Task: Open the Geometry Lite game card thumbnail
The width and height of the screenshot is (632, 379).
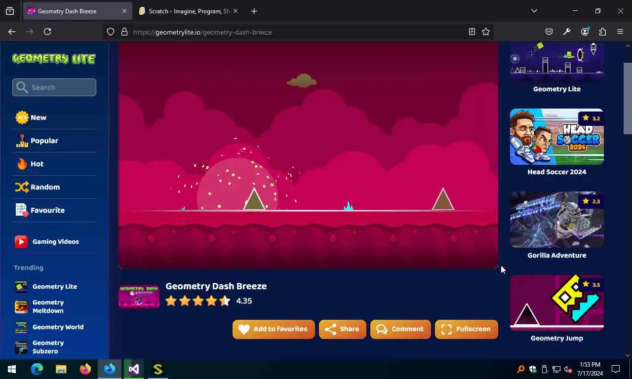Action: point(557,62)
